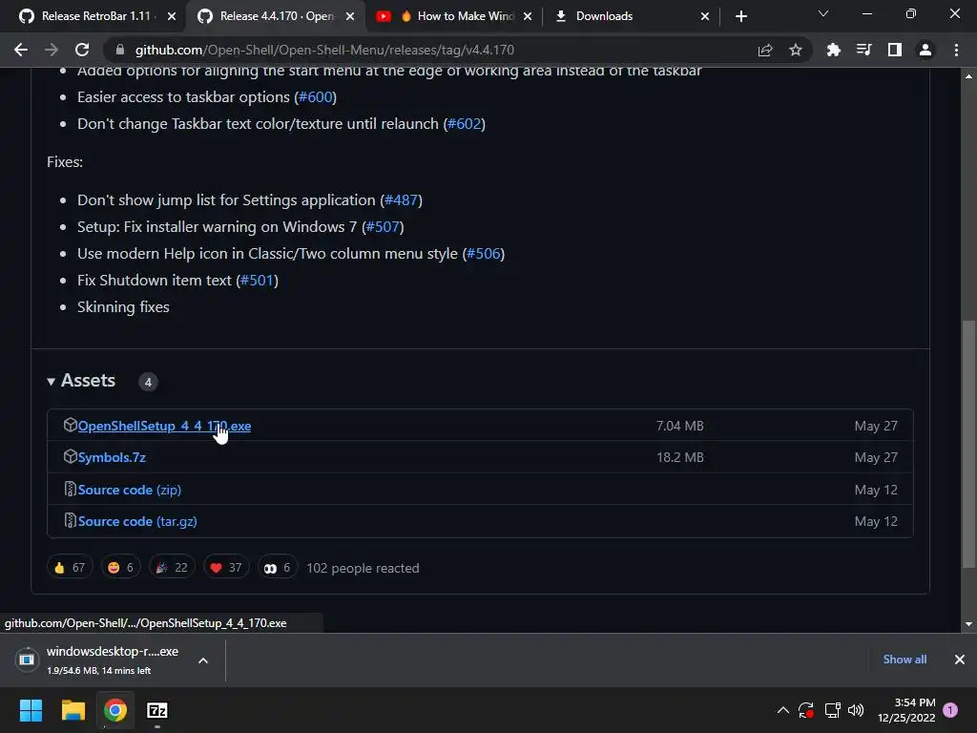
Task: Click the scrollbar up arrow
Action: point(968,76)
